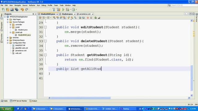Toggle Bookmark from the editor toolbar
This screenshot has height=111, width=198.
[x=75, y=18]
